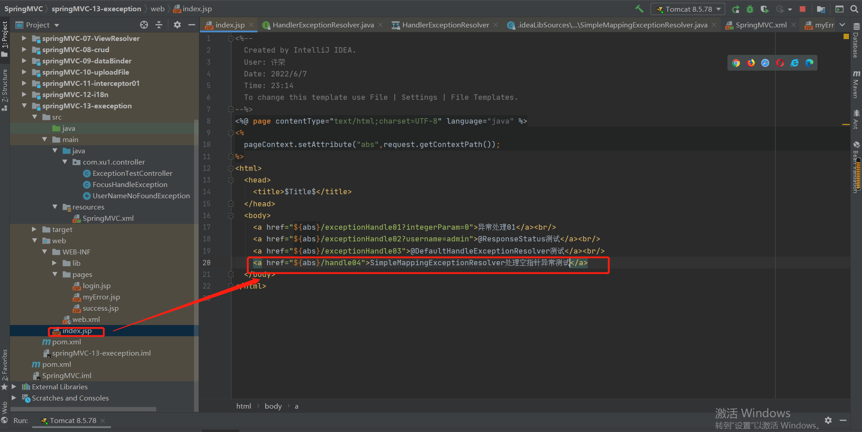Click the Collapse All icon in Project panel
862x432 pixels.
pyautogui.click(x=159, y=25)
